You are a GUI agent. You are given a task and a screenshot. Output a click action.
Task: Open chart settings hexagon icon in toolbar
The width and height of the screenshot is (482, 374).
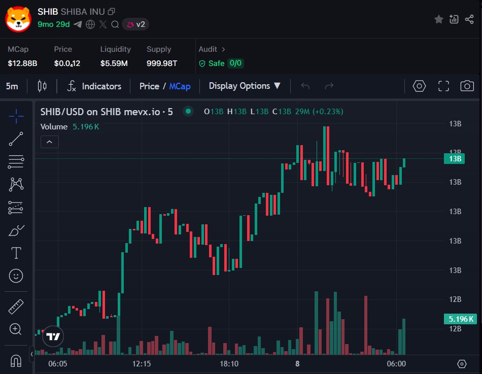tap(419, 86)
